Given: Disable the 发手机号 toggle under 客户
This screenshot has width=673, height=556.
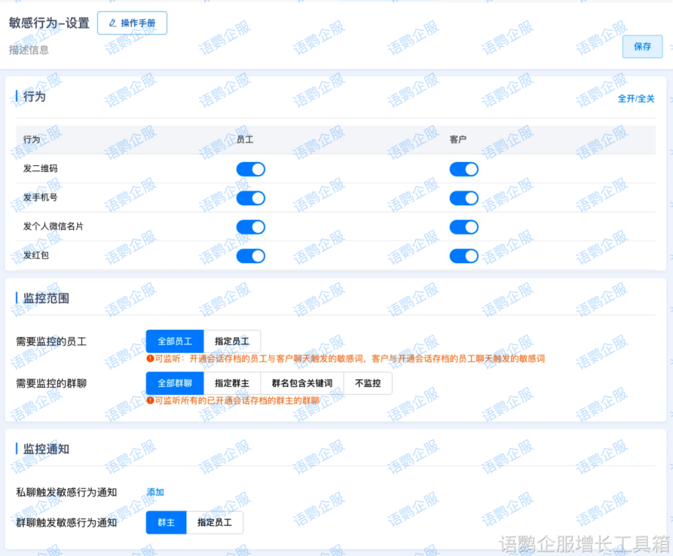Looking at the screenshot, I should (464, 198).
